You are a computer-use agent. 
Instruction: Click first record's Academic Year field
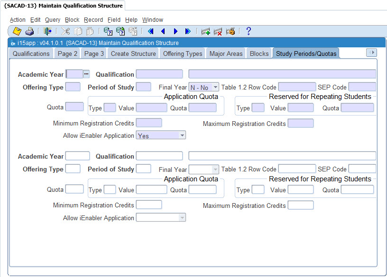74,74
